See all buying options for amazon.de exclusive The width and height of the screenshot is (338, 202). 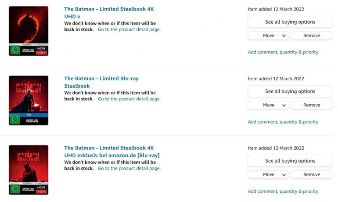[290, 161]
